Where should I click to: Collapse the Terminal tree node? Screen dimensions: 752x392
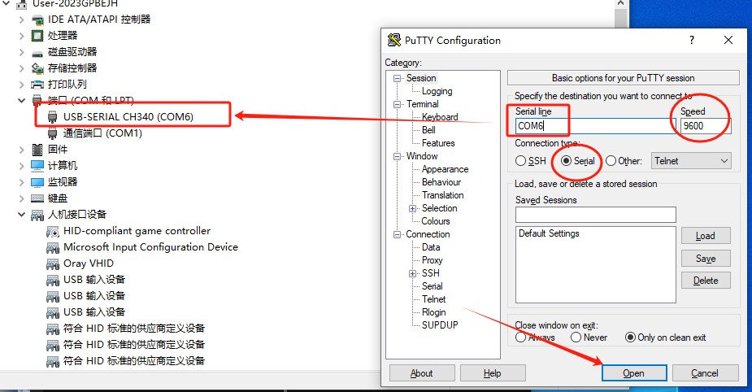(x=397, y=104)
